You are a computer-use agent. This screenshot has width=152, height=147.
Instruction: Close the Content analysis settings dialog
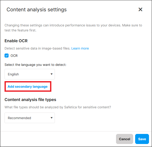click(140, 10)
